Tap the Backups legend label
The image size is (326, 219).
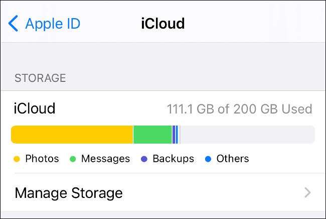[173, 159]
